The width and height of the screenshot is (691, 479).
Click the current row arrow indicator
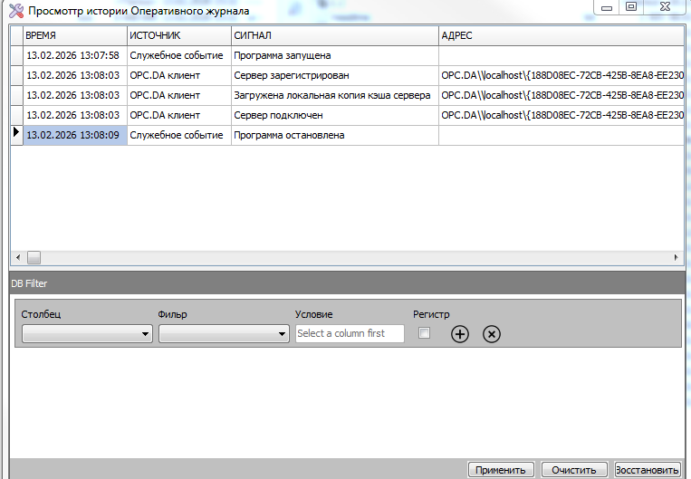click(15, 134)
